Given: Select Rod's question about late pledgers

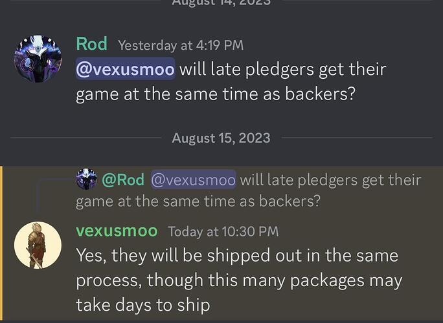Looking at the screenshot, I should [231, 82].
